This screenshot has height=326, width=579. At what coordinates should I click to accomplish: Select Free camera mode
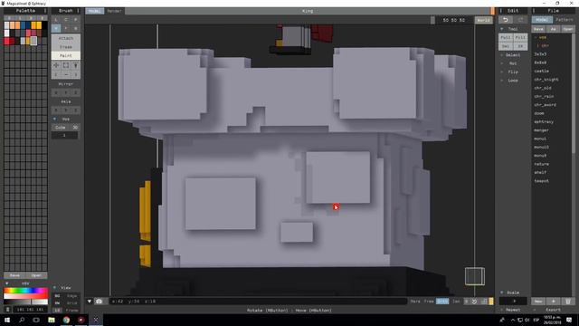click(429, 302)
